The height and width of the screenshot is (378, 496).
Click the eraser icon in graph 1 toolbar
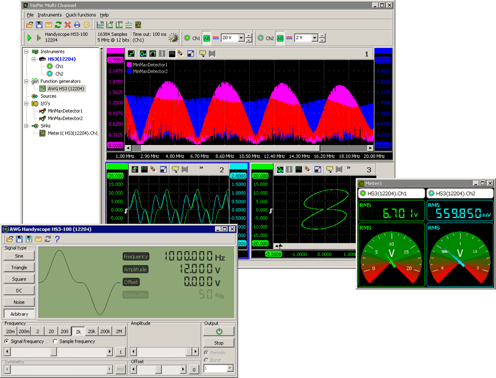(x=180, y=54)
